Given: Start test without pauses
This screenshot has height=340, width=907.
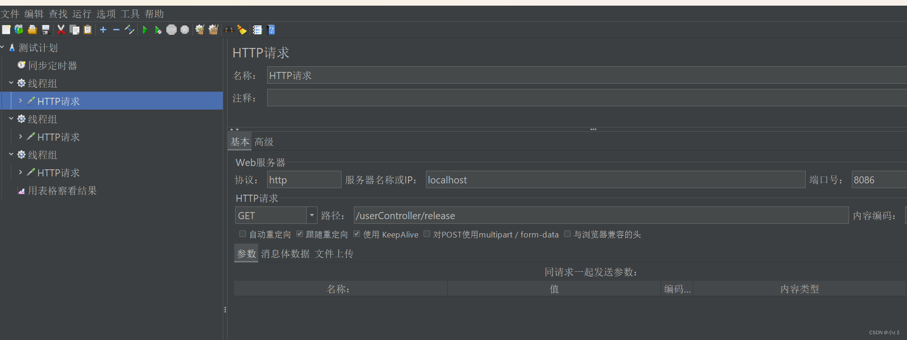Looking at the screenshot, I should [158, 30].
